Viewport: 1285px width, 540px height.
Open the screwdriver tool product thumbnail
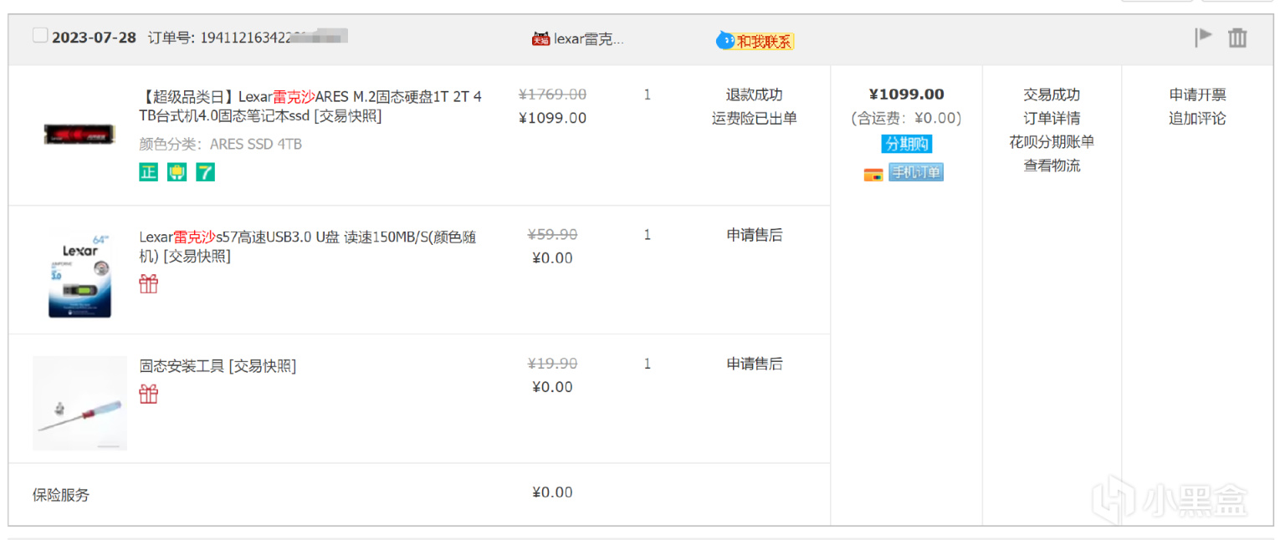79,404
